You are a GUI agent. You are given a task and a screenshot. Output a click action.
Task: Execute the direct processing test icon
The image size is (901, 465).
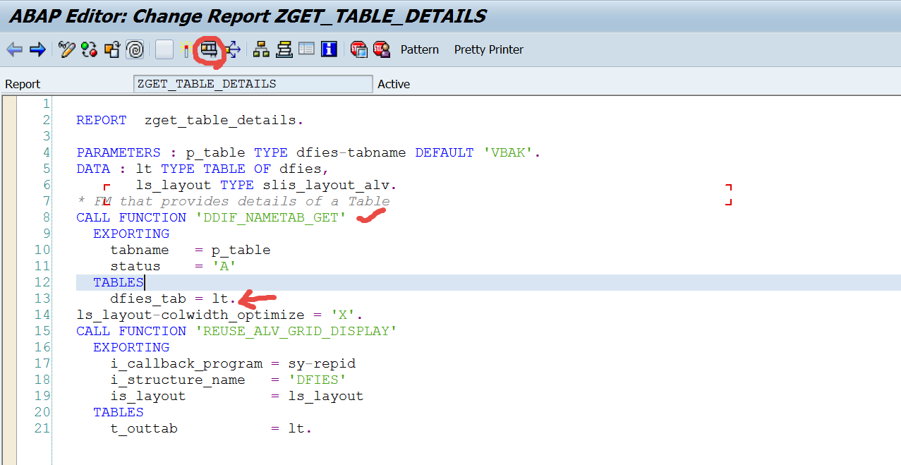pos(186,49)
